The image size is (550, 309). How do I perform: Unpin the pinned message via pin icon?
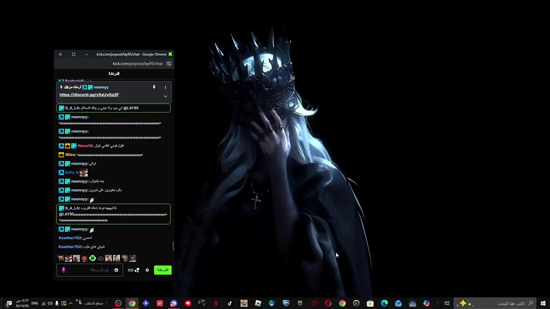(x=154, y=87)
